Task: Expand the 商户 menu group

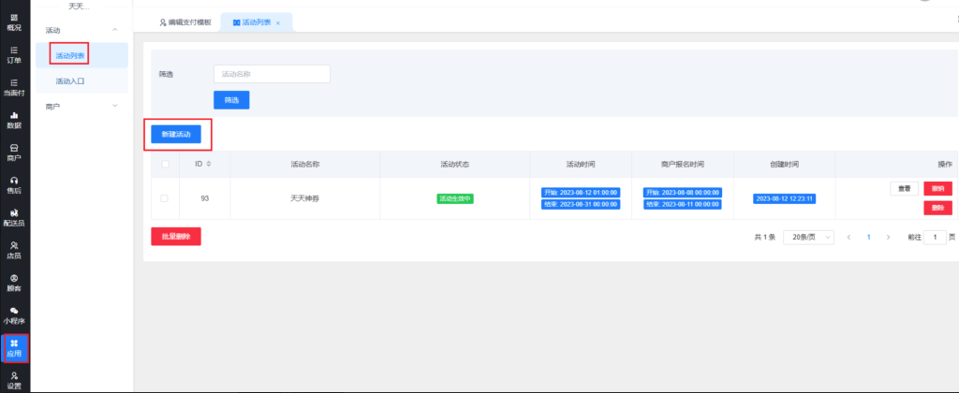Action: pyautogui.click(x=114, y=107)
